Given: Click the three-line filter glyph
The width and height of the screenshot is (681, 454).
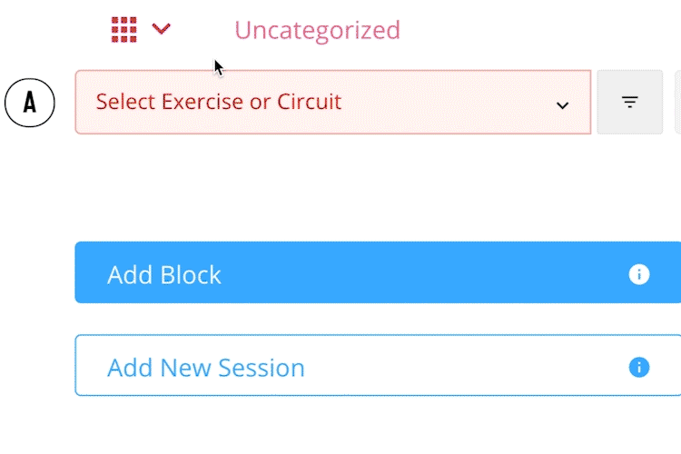Looking at the screenshot, I should [x=630, y=102].
